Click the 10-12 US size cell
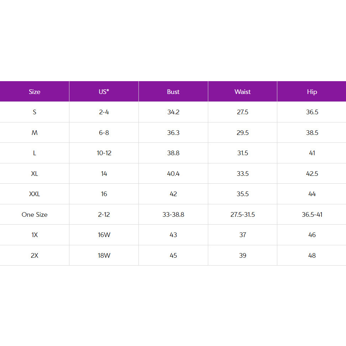 [x=104, y=153]
